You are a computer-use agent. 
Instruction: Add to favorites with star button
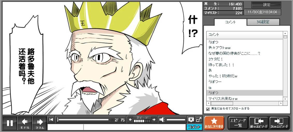(x=214, y=123)
